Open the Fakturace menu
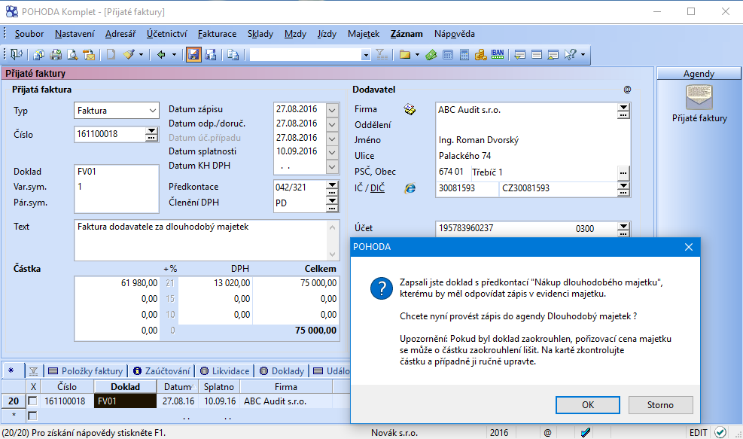The width and height of the screenshot is (743, 439). click(217, 34)
